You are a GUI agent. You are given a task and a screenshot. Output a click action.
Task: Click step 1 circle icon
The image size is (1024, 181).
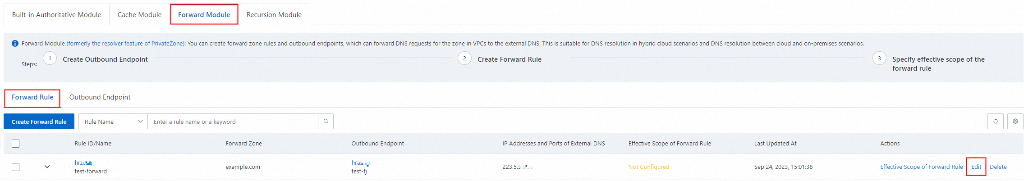pos(50,59)
